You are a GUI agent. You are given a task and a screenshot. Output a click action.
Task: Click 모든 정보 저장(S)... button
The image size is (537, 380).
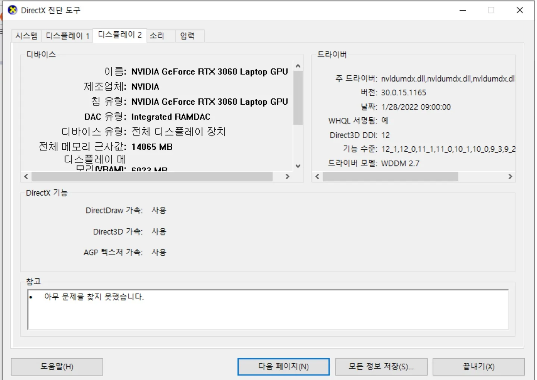[x=381, y=367]
